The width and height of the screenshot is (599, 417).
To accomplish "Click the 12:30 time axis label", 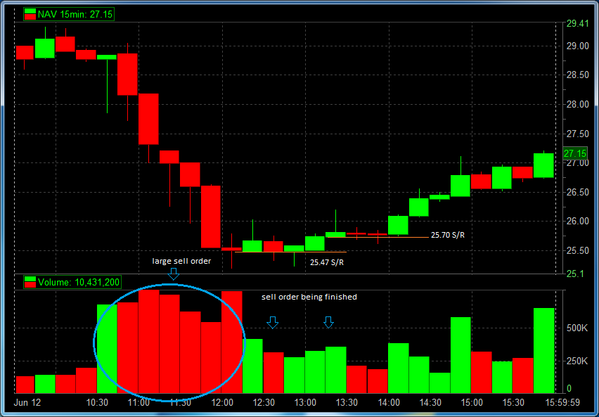I will (264, 403).
